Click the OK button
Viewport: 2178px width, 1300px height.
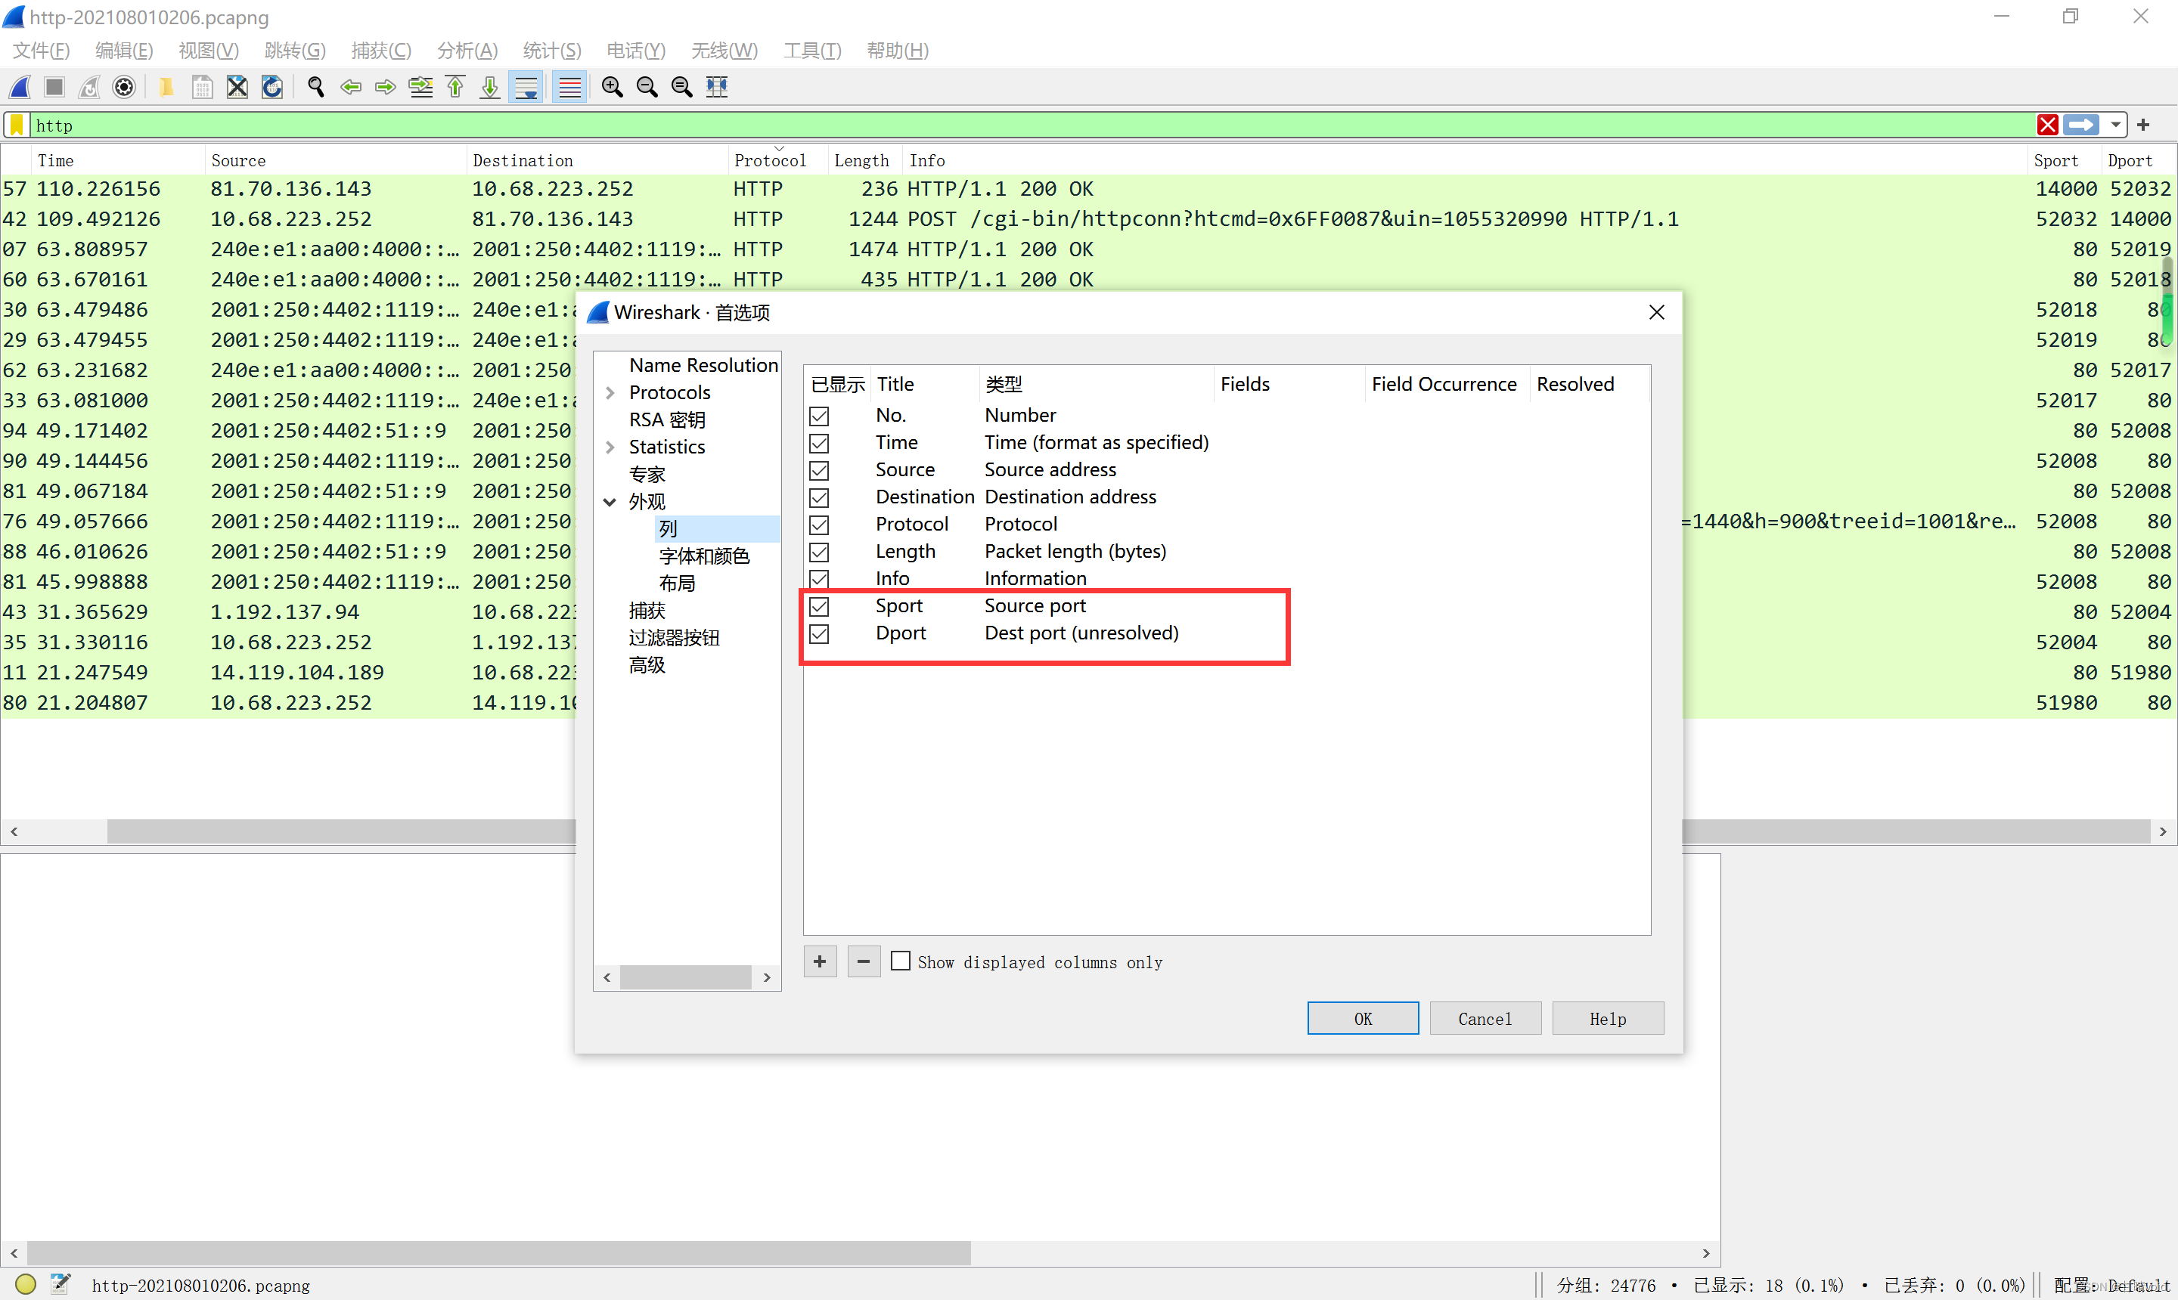(x=1362, y=1018)
